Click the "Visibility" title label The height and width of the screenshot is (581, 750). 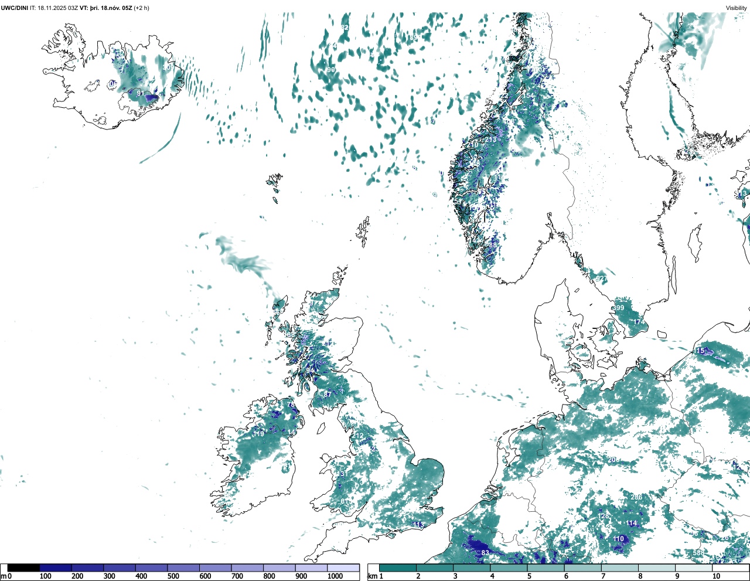pyautogui.click(x=737, y=8)
